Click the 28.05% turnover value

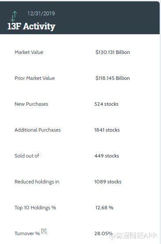pos(103,233)
